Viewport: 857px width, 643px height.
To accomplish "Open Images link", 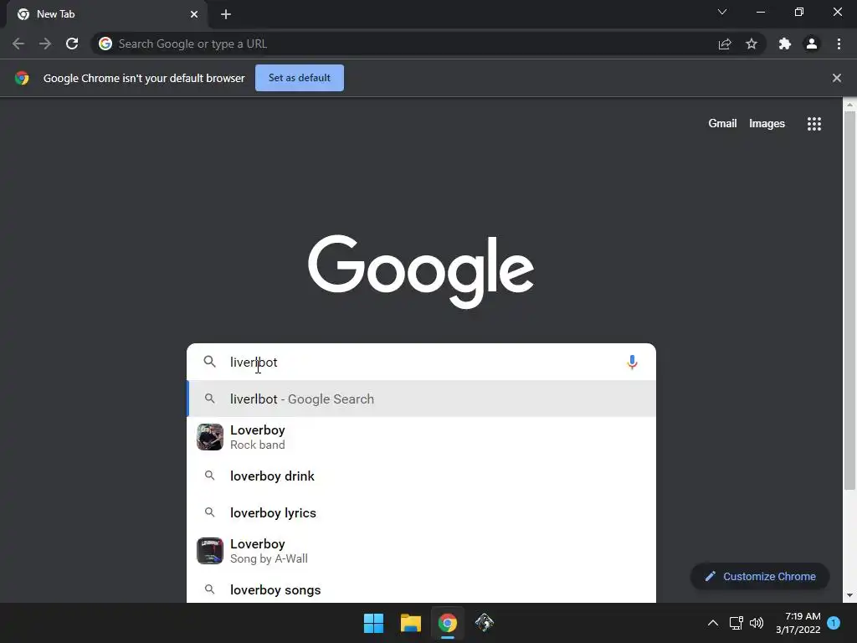I will tap(767, 124).
